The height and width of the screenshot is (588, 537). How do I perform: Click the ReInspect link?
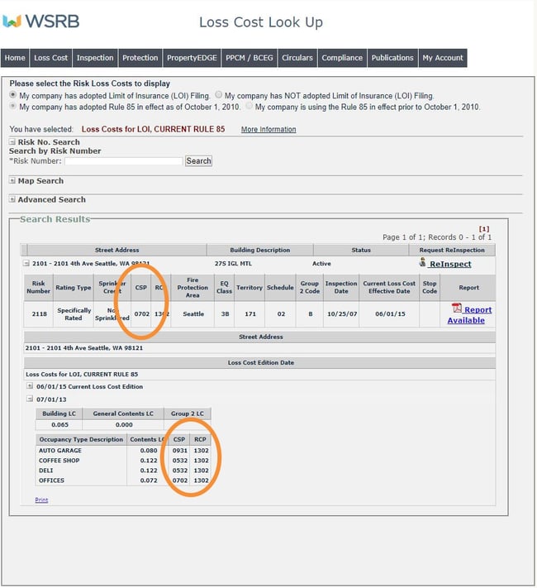point(450,264)
